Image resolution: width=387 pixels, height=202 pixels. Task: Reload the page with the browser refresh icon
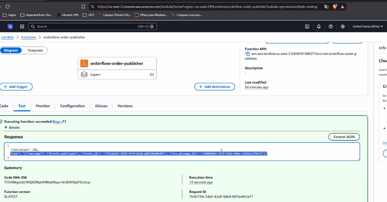pos(8,7)
